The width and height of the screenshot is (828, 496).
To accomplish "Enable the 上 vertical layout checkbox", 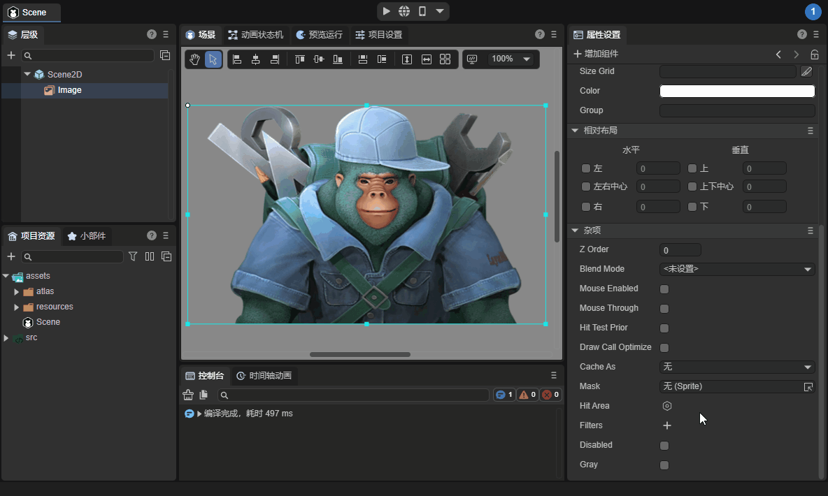I will pyautogui.click(x=692, y=168).
